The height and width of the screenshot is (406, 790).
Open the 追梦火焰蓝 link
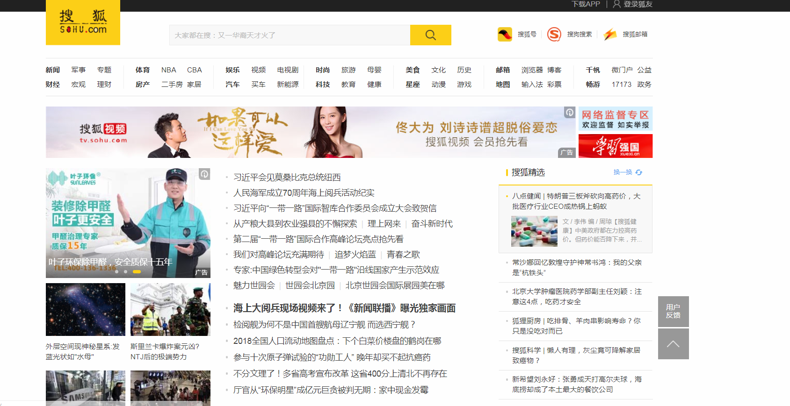[355, 255]
